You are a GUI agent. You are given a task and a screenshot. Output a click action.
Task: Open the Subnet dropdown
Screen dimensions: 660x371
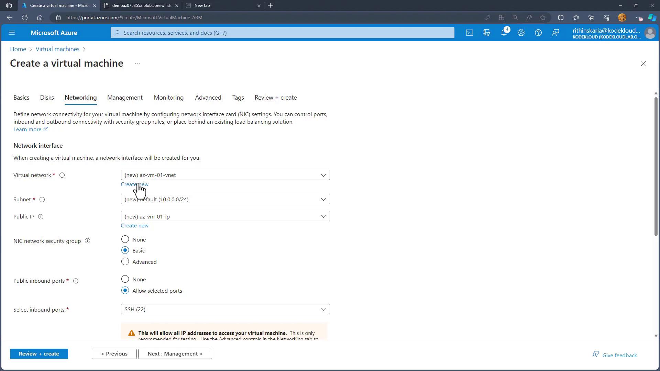tap(225, 199)
